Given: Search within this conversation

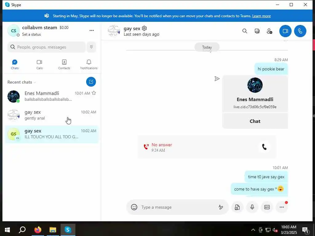Looking at the screenshot, I should point(245,31).
